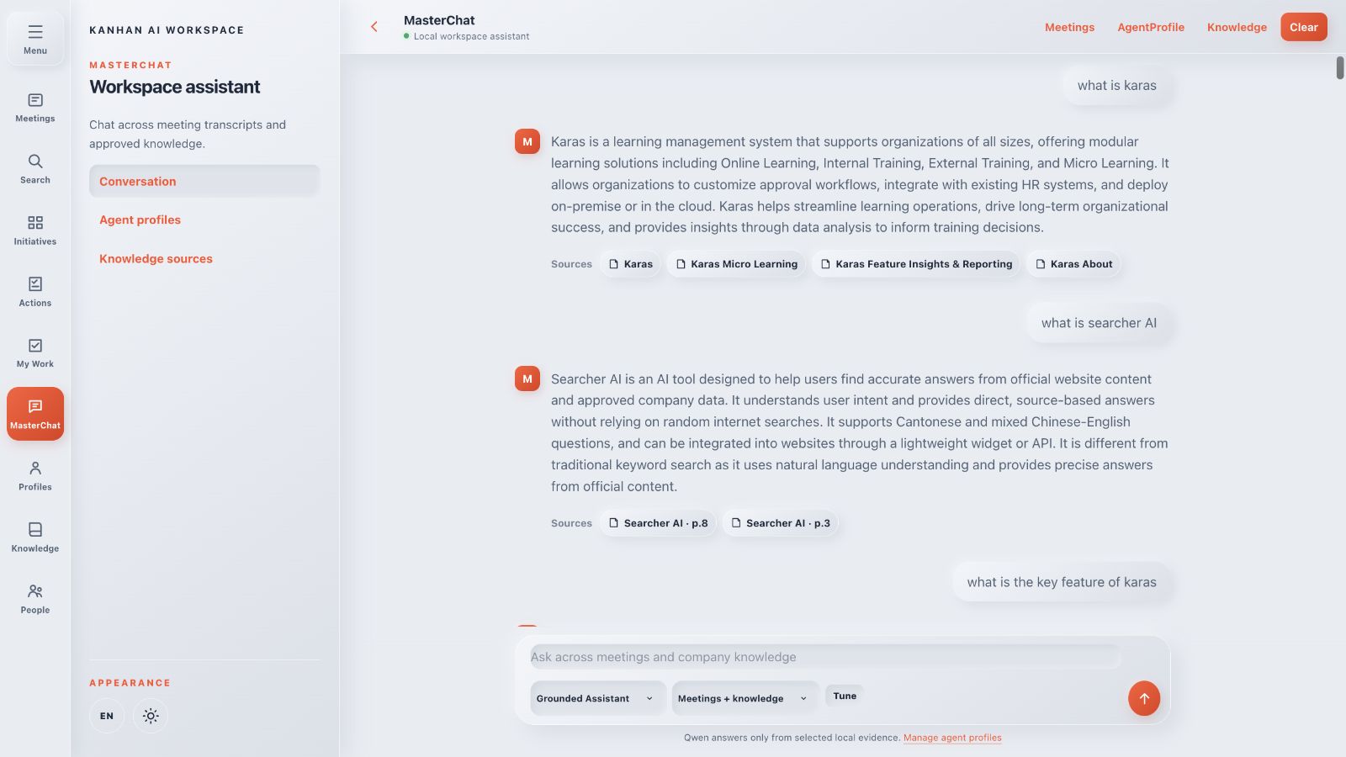This screenshot has height=757, width=1346.
Task: Toggle the light/dark theme sun icon
Action: pyautogui.click(x=151, y=716)
